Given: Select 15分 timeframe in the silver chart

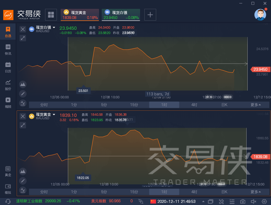Looking at the screenshot, I should [134, 105].
